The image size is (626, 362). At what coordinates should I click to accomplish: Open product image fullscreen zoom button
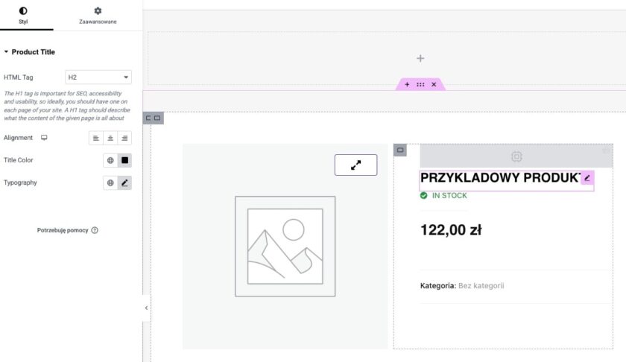click(x=355, y=165)
